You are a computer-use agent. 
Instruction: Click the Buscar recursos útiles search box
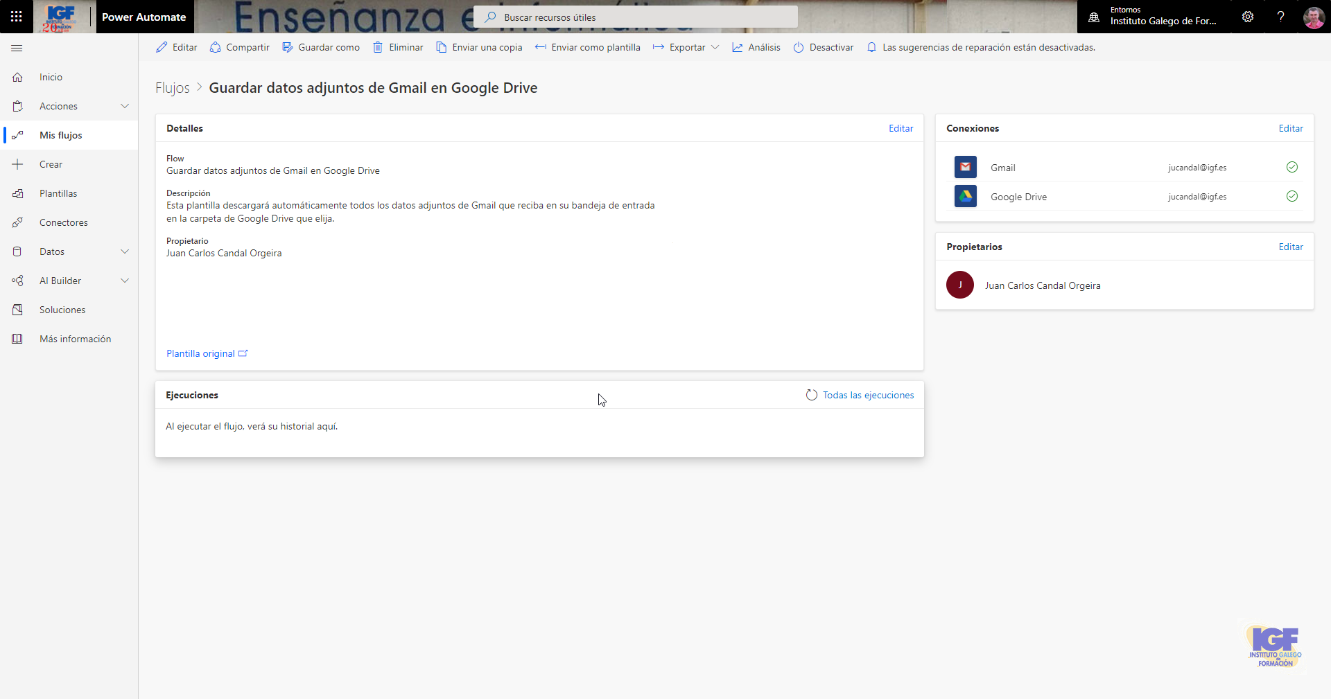(x=635, y=17)
